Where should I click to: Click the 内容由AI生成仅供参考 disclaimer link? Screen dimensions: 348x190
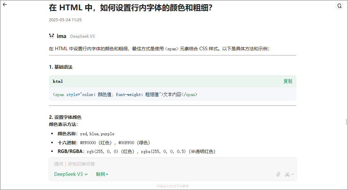pyautogui.click(x=172, y=186)
